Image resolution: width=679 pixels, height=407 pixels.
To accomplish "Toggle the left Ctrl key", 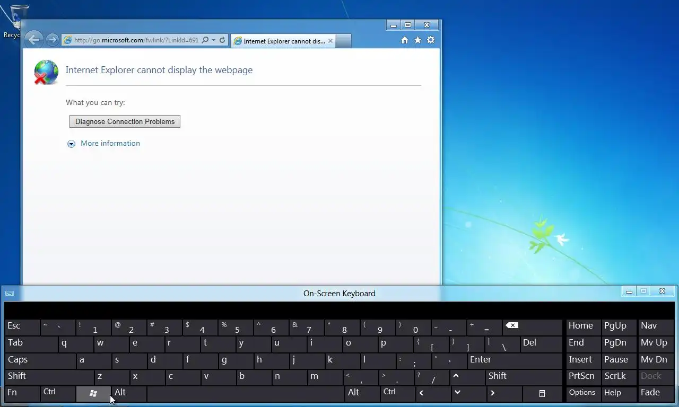I will (x=57, y=394).
